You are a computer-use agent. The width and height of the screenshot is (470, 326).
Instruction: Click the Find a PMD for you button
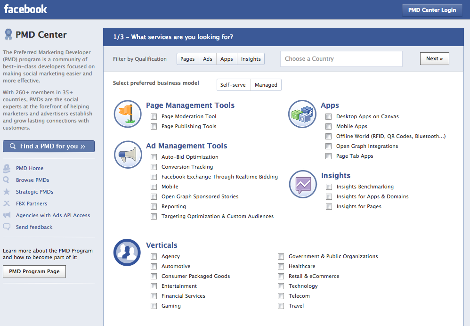coord(49,146)
